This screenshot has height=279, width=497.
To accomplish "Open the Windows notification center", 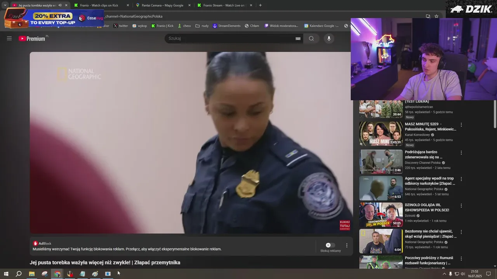I will click(x=488, y=274).
